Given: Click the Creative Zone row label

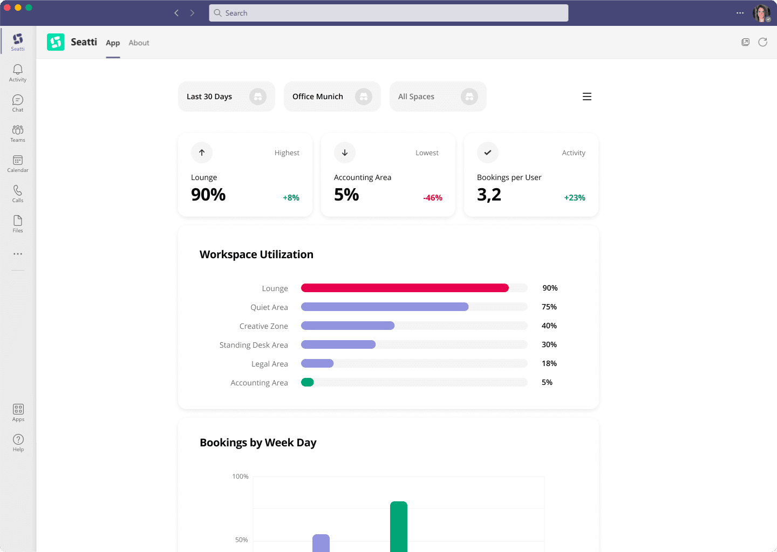Looking at the screenshot, I should pyautogui.click(x=264, y=326).
